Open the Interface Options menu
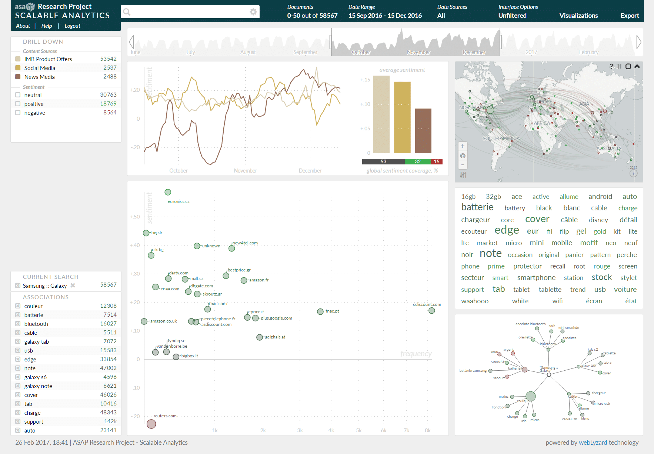Viewport: 654px width, 454px height. 518,11
